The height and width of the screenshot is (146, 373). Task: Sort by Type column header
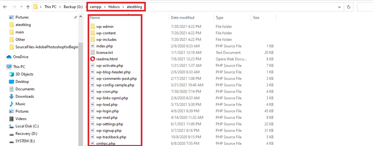coord(219,18)
